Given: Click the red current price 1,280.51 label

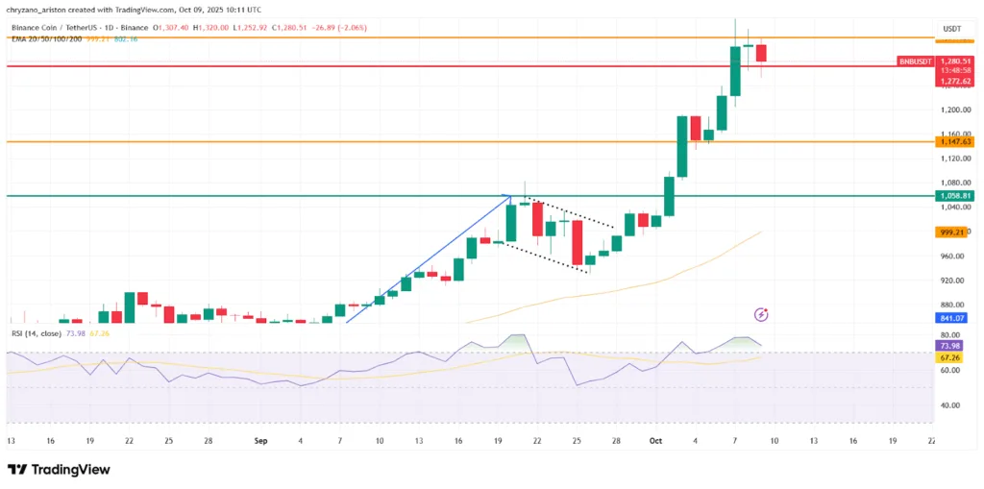Looking at the screenshot, I should tap(953, 61).
